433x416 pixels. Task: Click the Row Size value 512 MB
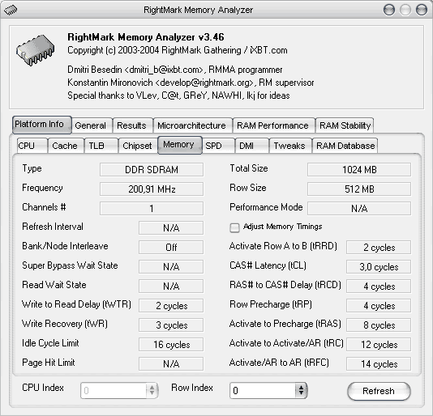(359, 189)
